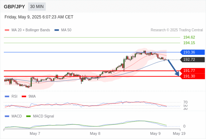Click the blue 193.36 pivot price tag

(x=192, y=52)
